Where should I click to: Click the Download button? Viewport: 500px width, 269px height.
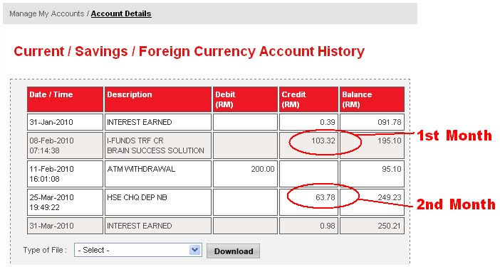coord(233,251)
